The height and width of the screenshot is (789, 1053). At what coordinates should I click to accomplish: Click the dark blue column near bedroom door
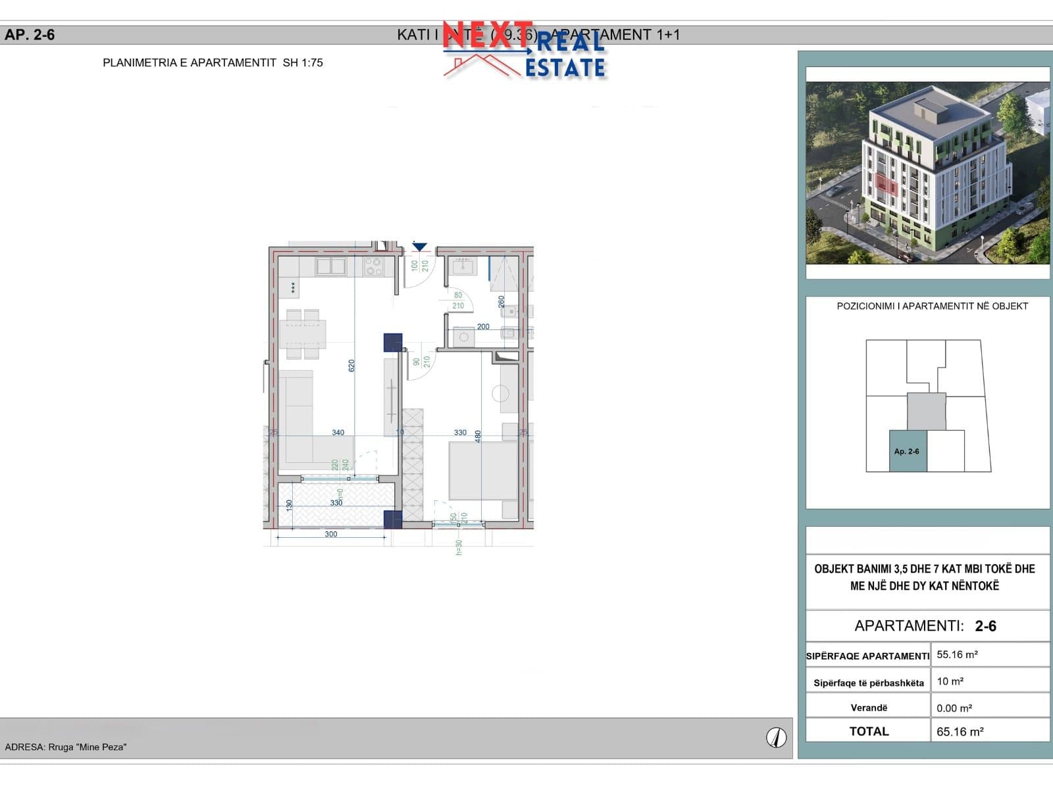click(393, 343)
